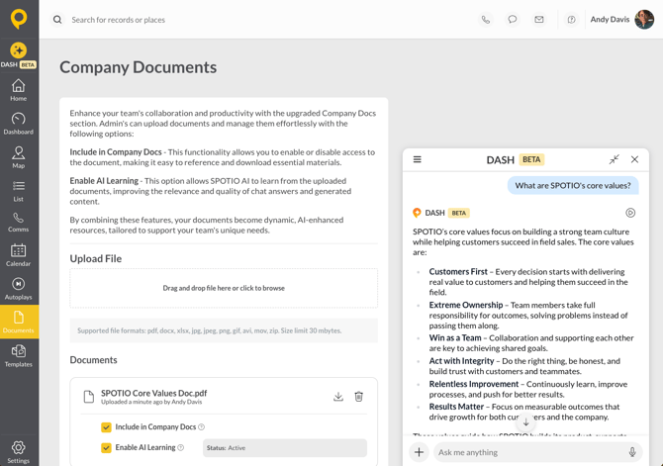663x466 pixels.
Task: Open the DASH hamburger menu
Action: tap(417, 159)
